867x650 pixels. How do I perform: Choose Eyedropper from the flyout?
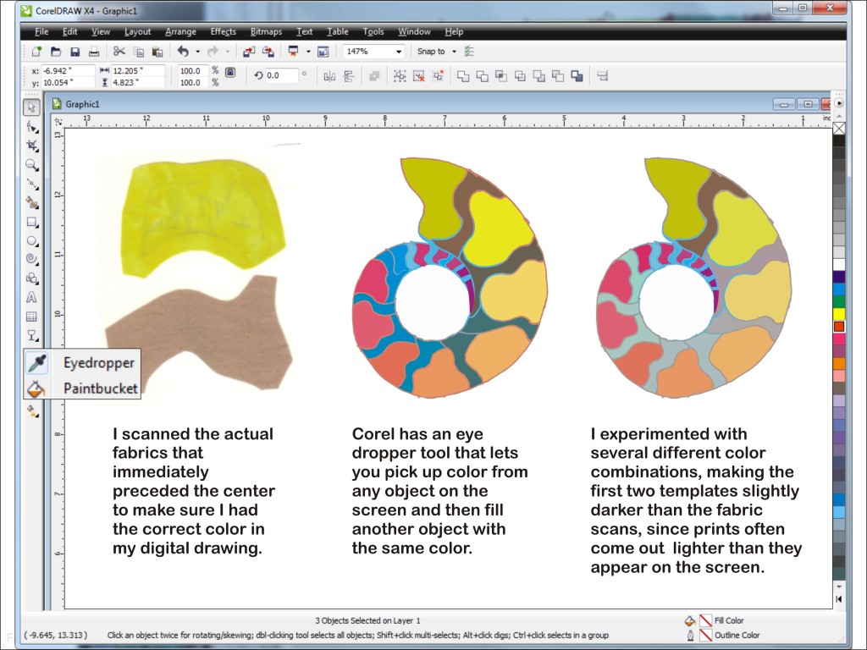point(98,362)
